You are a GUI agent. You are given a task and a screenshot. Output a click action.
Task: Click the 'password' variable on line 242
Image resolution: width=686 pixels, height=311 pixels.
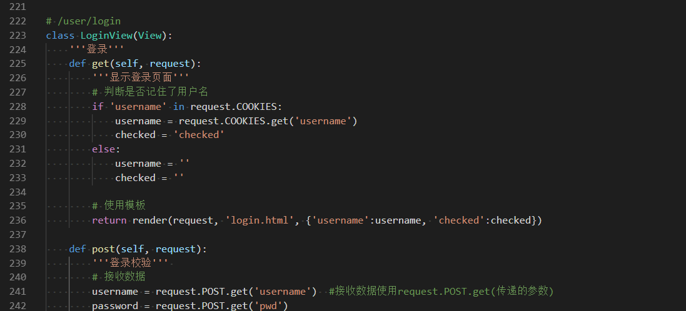point(115,306)
